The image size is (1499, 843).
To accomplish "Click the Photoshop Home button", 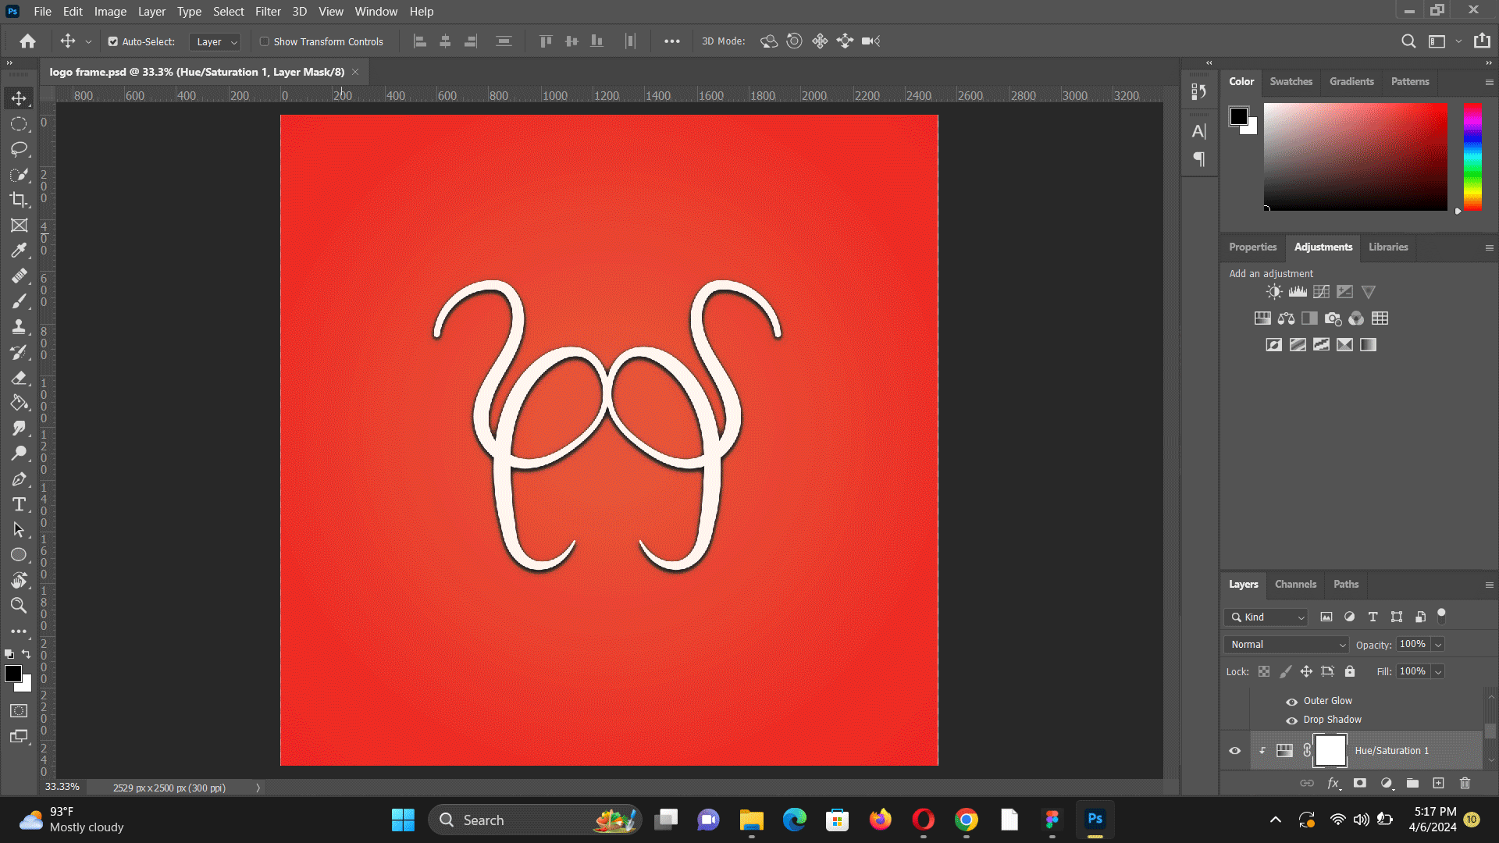I will point(28,41).
